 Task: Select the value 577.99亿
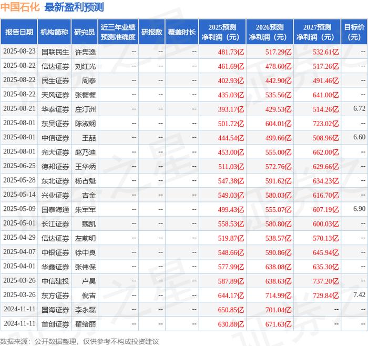[x=231, y=267]
